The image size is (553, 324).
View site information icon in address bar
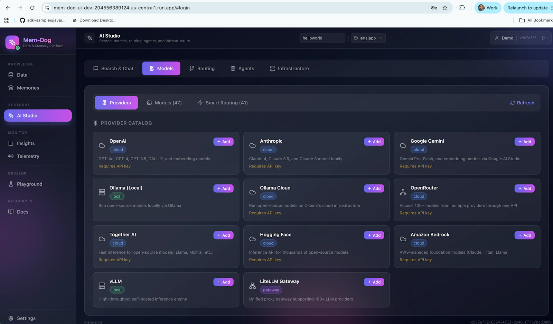47,8
